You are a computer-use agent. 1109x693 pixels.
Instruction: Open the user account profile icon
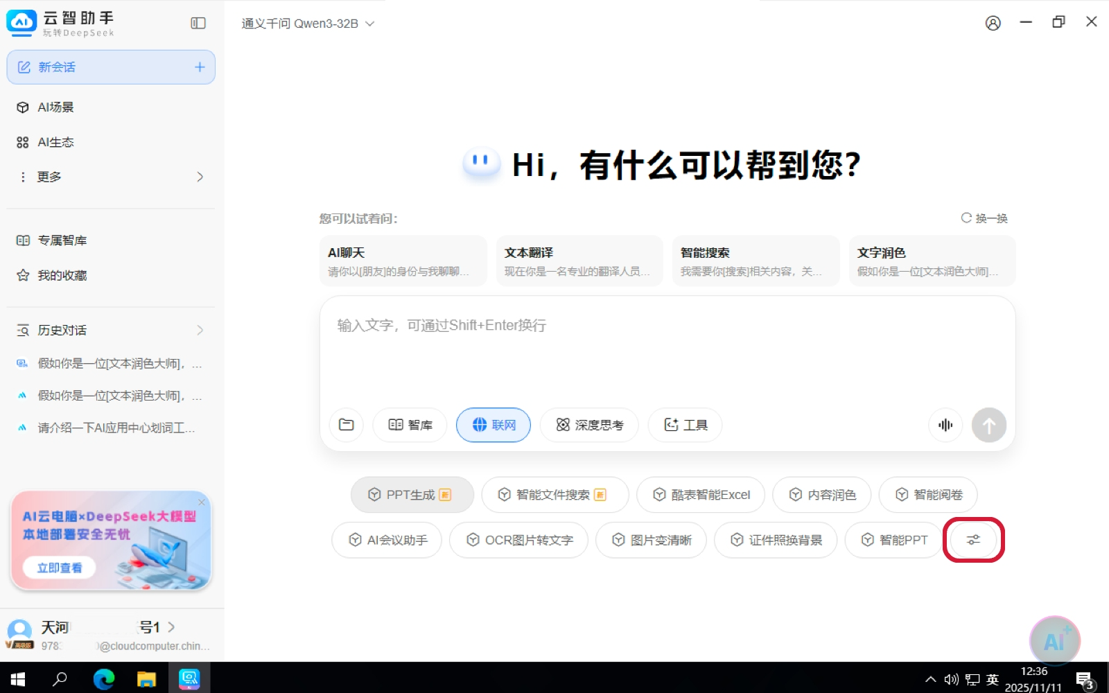993,23
